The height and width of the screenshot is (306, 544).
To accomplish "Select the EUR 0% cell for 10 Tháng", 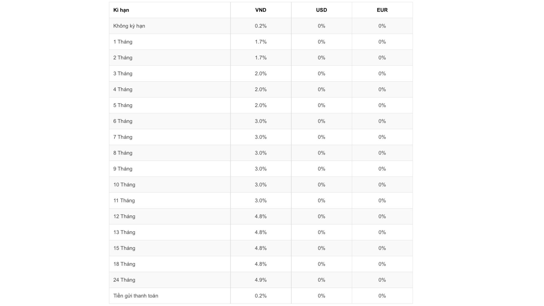I will coord(382,184).
